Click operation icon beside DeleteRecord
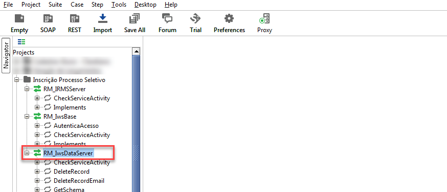The width and height of the screenshot is (447, 192). tap(48, 172)
